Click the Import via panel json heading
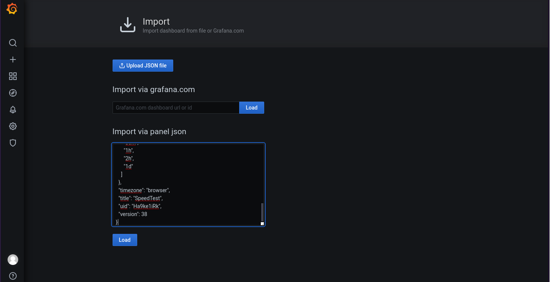 tap(149, 132)
